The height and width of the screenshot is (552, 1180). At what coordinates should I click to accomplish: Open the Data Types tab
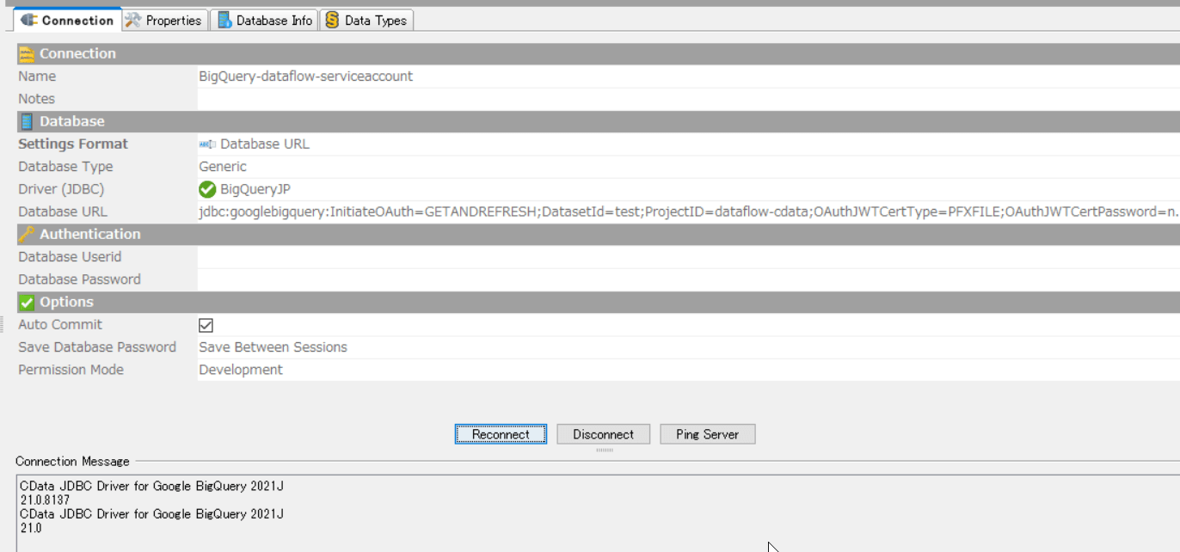(x=367, y=20)
